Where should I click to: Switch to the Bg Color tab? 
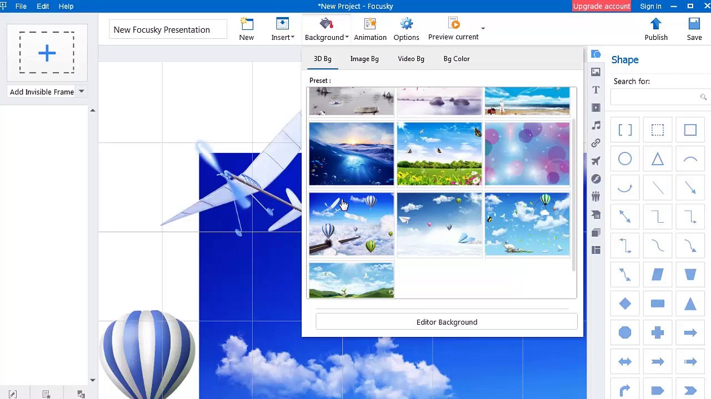(x=457, y=59)
